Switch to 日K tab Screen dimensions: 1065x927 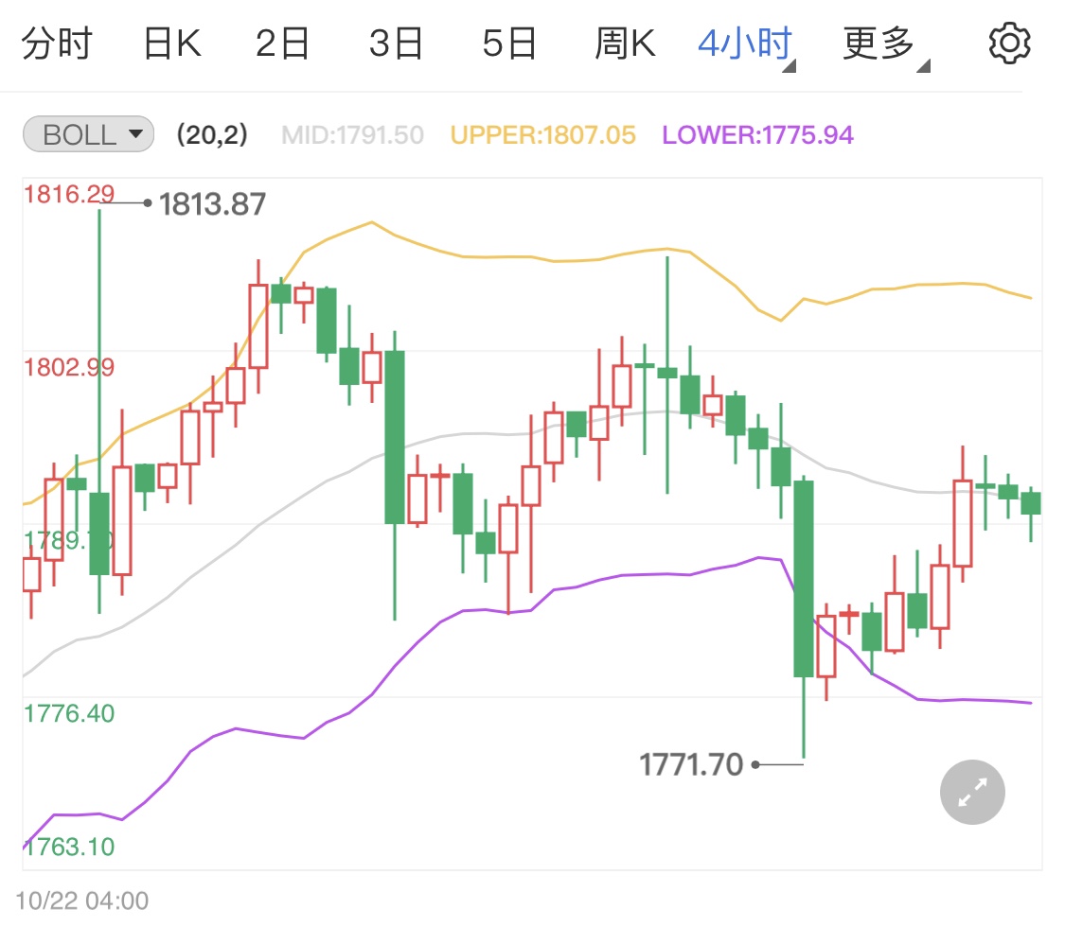[172, 44]
